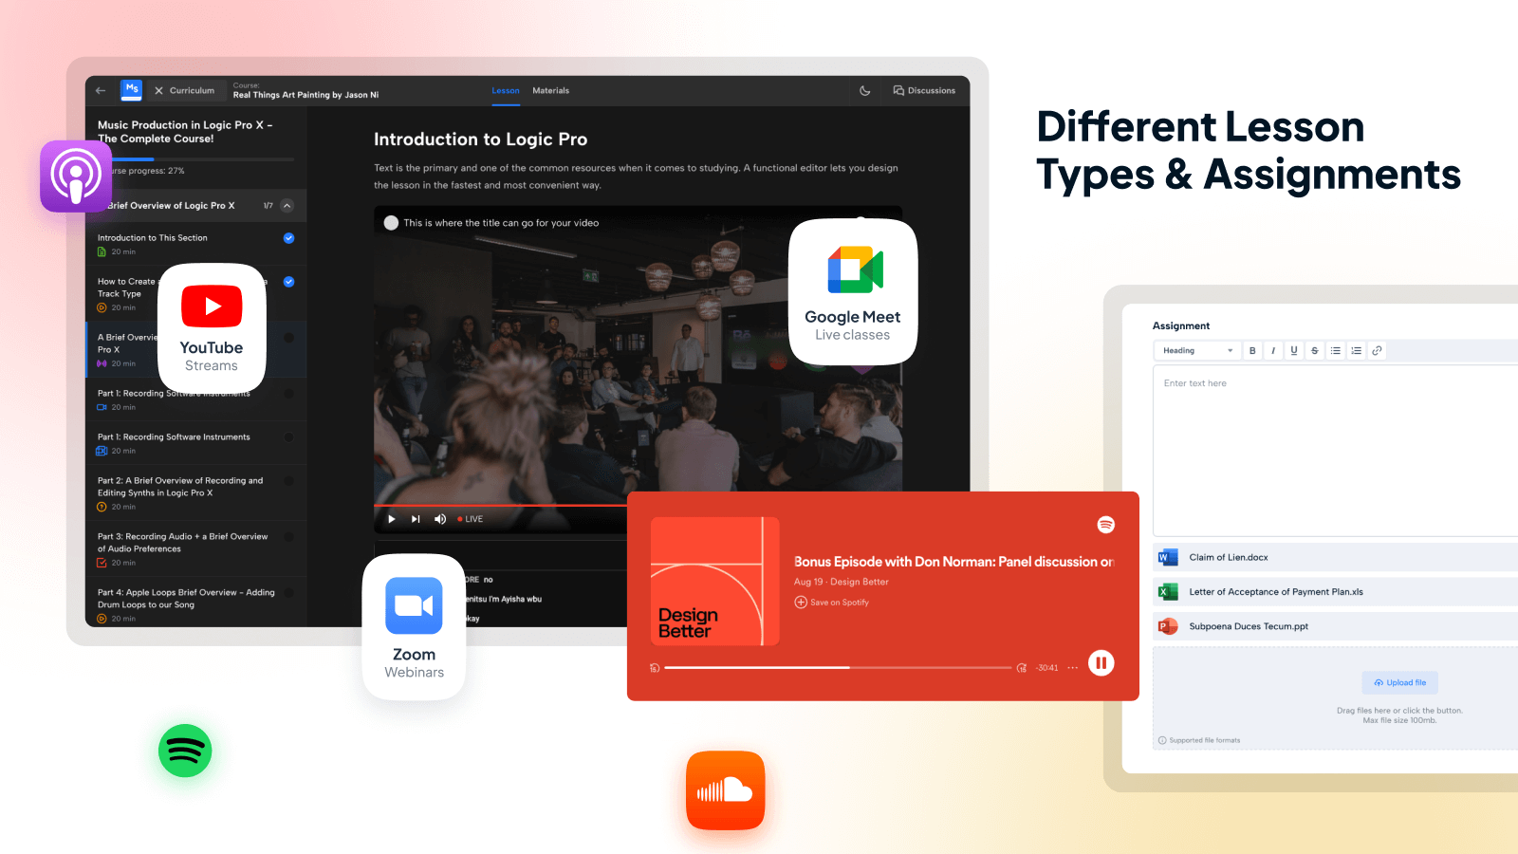This screenshot has width=1518, height=854.
Task: Select the Google Meet Live classes card
Action: 853,291
